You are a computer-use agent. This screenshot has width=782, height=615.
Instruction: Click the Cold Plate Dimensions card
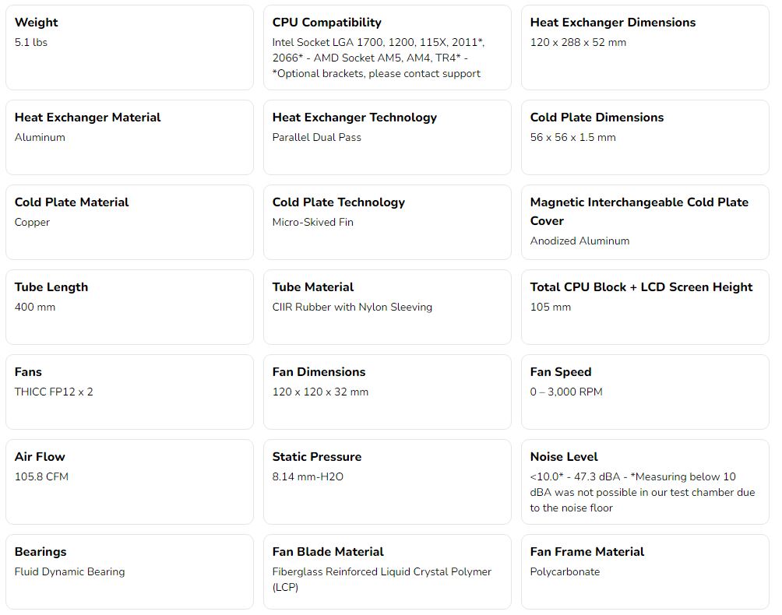pyautogui.click(x=645, y=138)
